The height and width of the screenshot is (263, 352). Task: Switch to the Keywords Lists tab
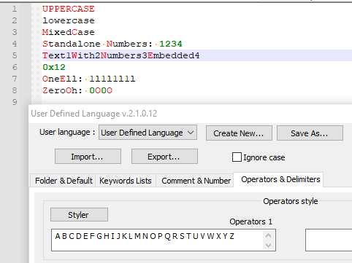pos(126,181)
